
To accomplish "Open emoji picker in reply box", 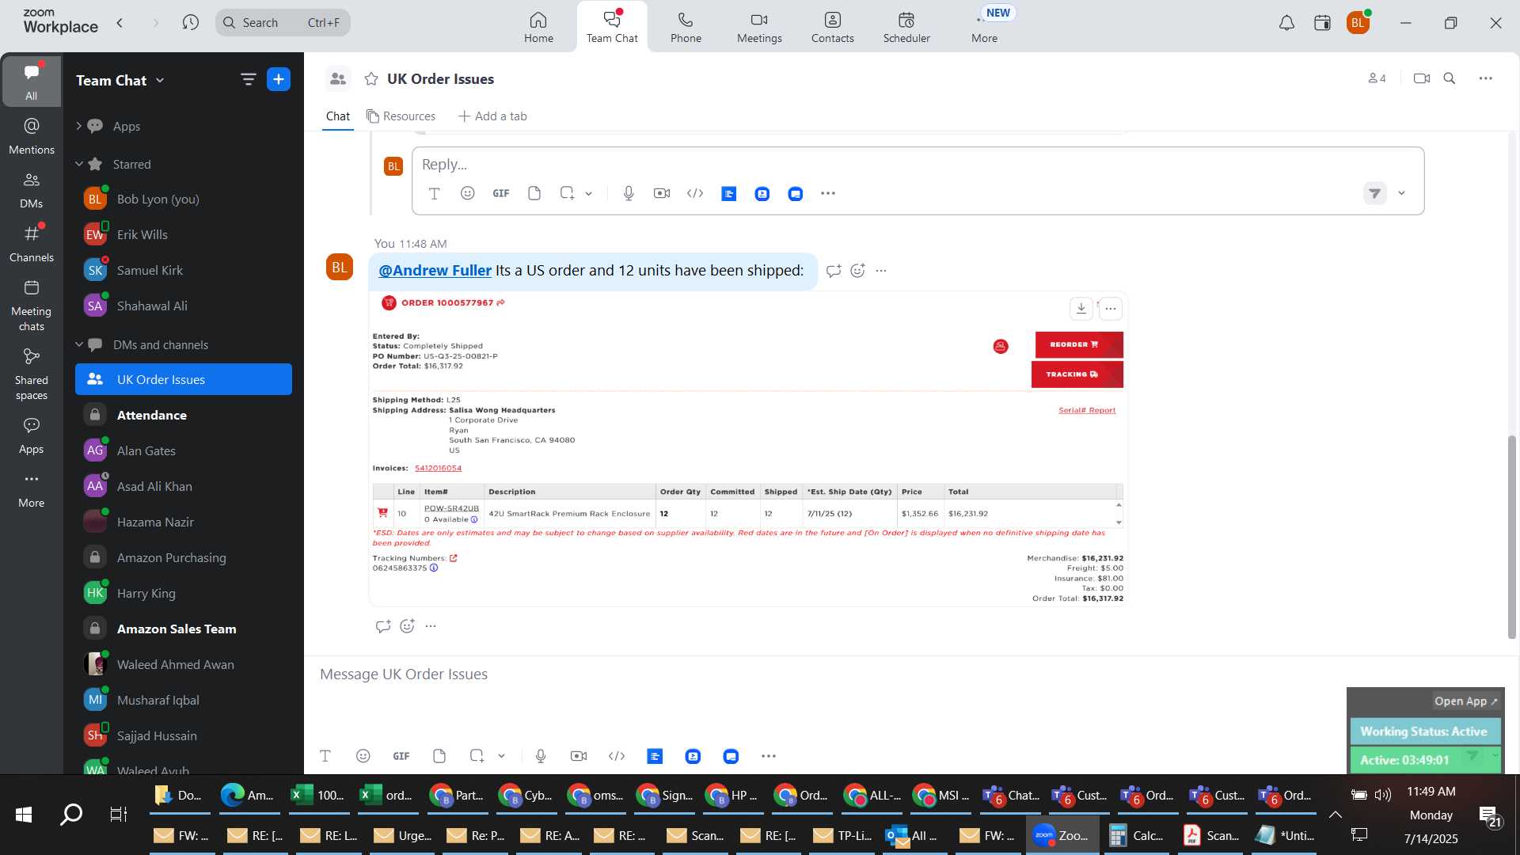I will click(467, 193).
